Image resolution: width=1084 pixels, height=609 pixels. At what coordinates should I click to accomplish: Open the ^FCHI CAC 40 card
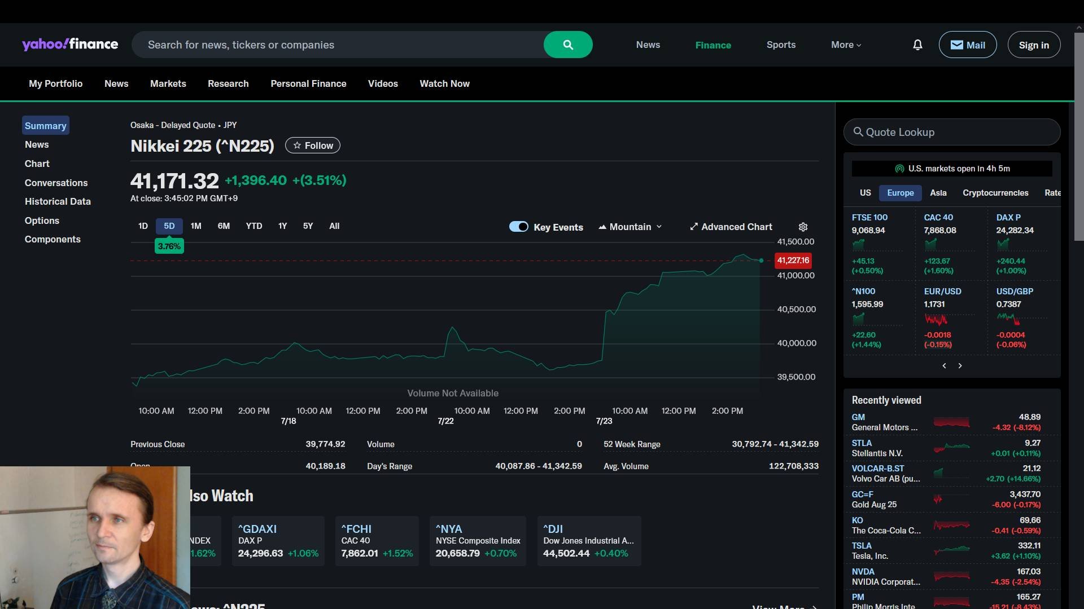pos(377,541)
